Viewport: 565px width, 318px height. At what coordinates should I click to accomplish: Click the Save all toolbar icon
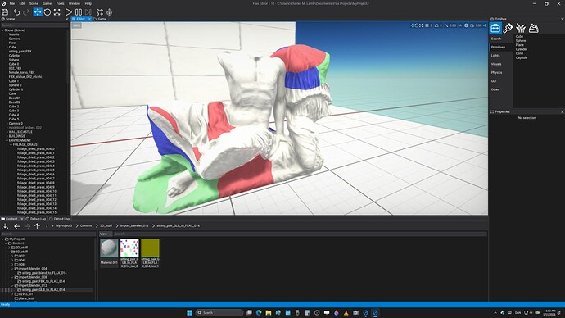click(x=5, y=12)
